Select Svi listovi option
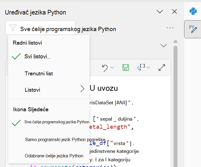This screenshot has width=201, height=167. click(49, 56)
